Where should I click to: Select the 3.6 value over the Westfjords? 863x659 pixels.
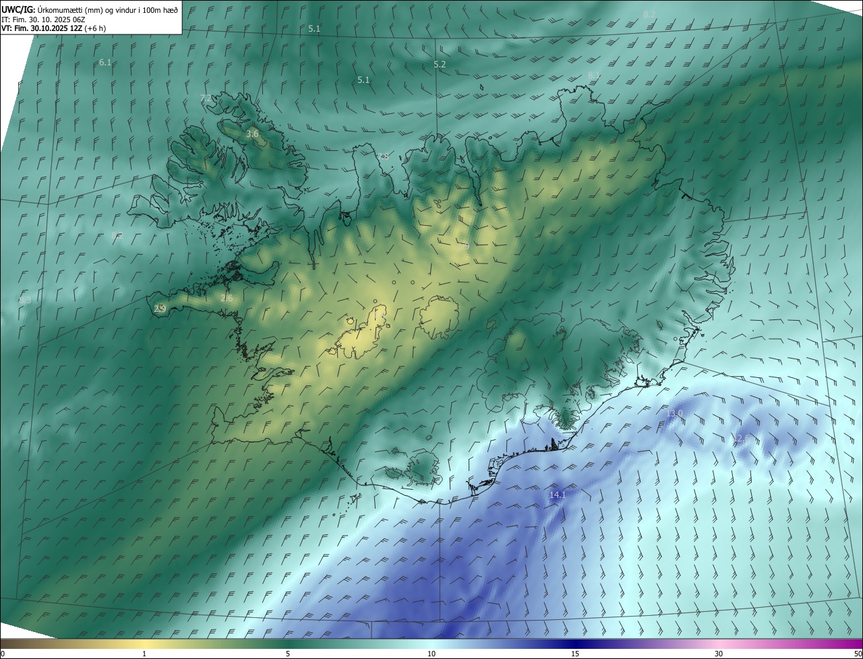[252, 134]
